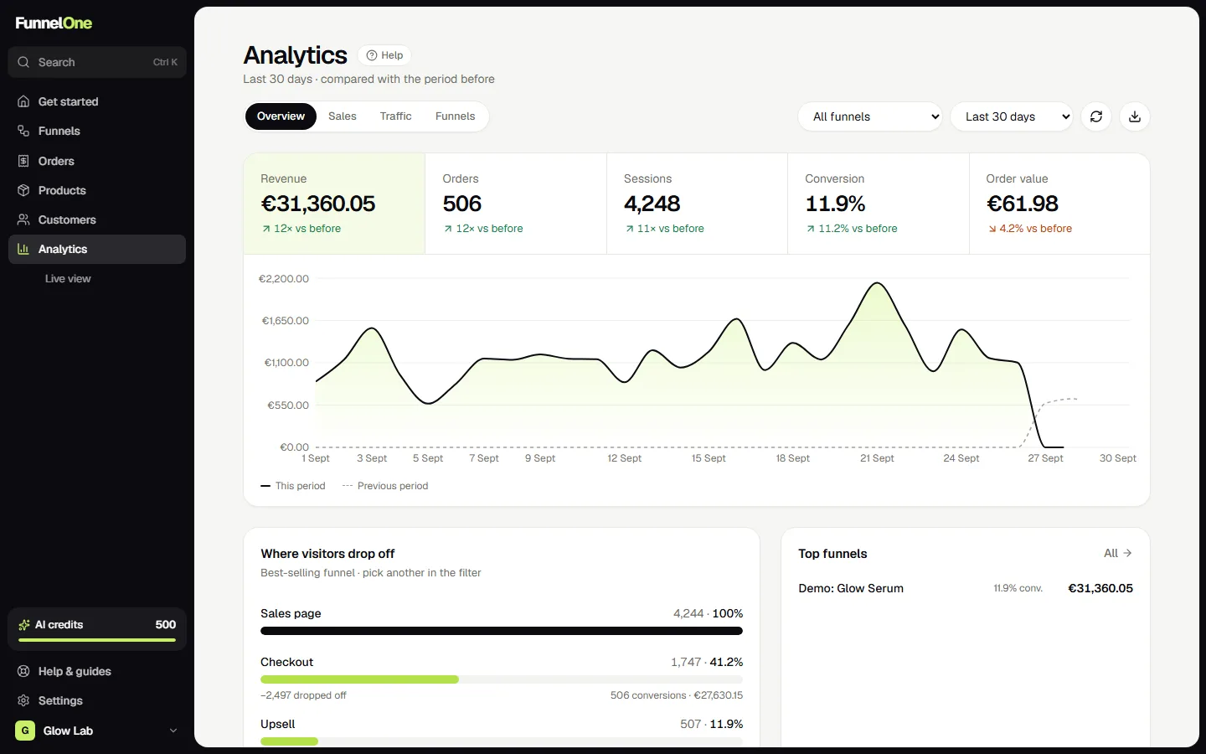Click the Get started home icon
The image size is (1206, 754).
pos(23,101)
